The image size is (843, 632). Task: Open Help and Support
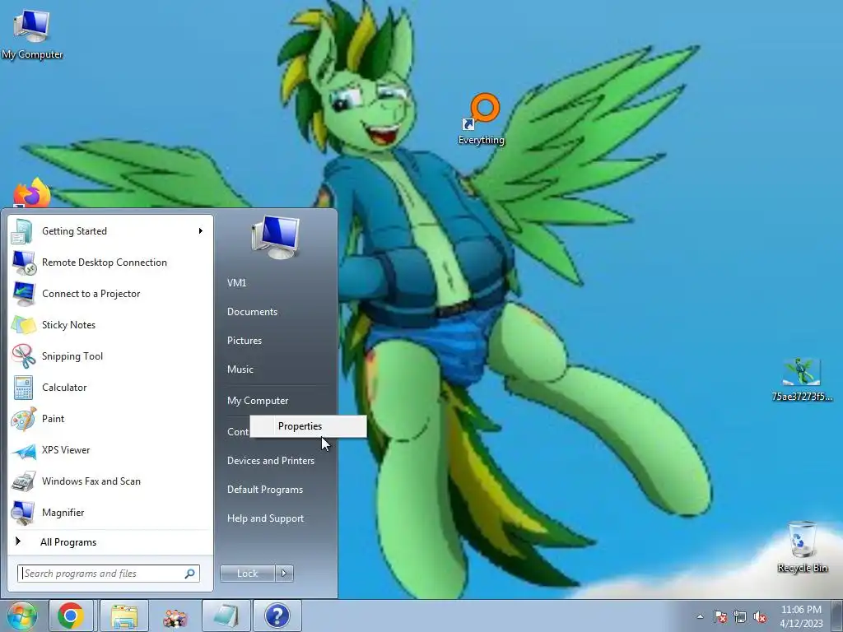pyautogui.click(x=265, y=518)
